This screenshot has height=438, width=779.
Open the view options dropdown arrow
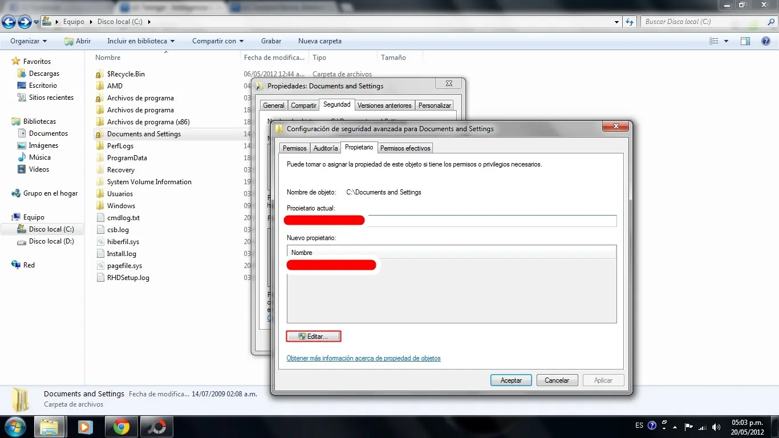[726, 41]
